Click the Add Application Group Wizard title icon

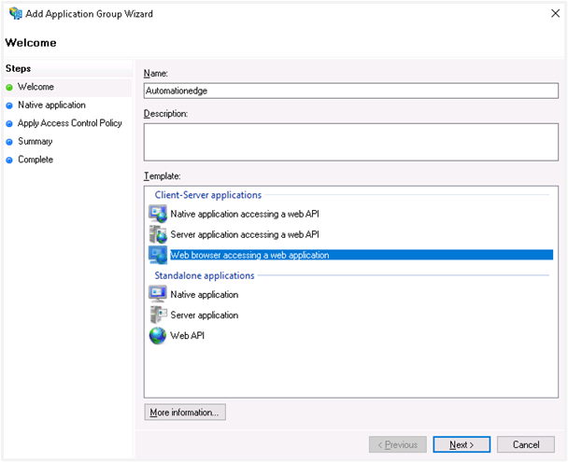click(x=14, y=14)
